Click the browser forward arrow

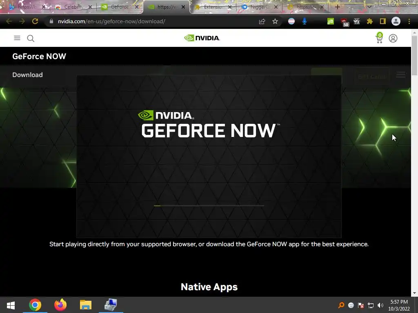22,21
